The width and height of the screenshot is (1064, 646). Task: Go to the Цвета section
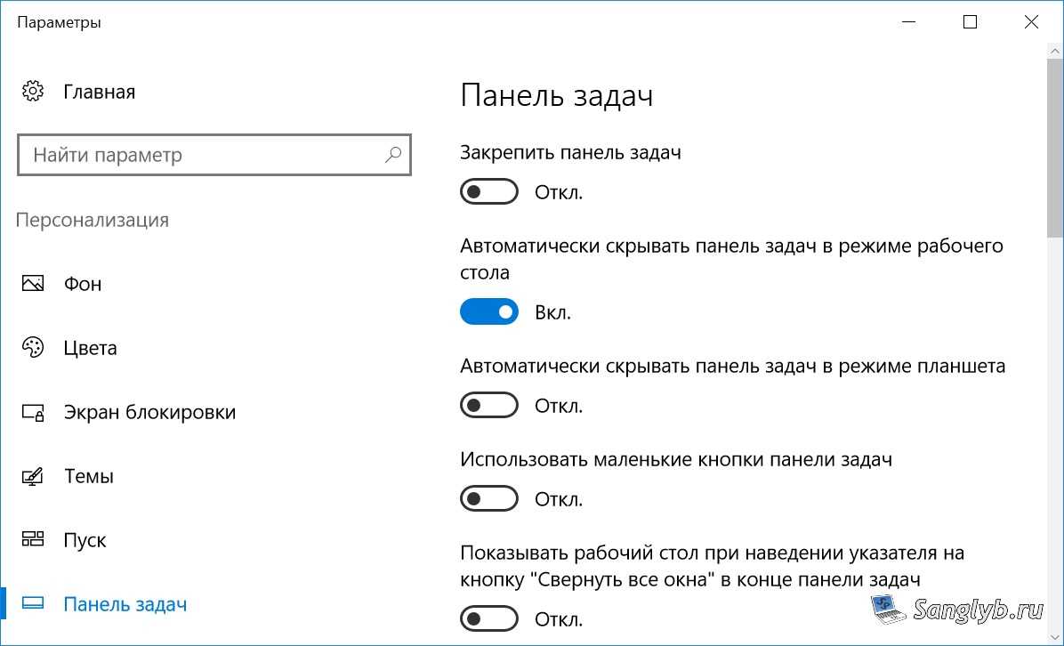coord(90,348)
